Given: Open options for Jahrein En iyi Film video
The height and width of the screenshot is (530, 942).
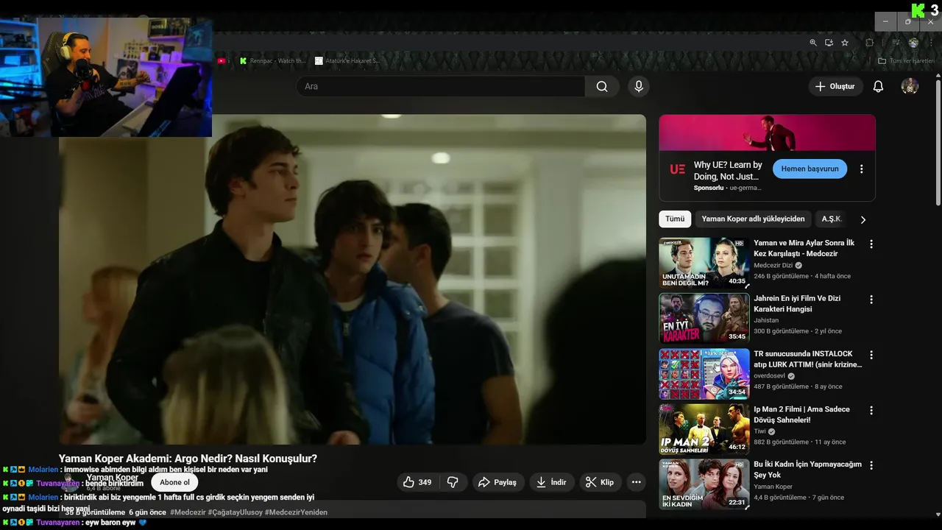Looking at the screenshot, I should click(871, 300).
